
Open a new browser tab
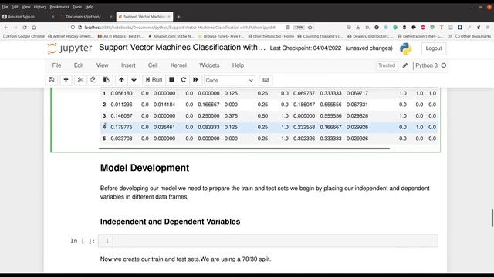click(x=178, y=17)
